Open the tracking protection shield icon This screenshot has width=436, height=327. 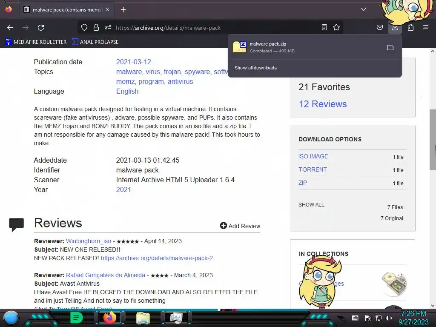pyautogui.click(x=84, y=27)
